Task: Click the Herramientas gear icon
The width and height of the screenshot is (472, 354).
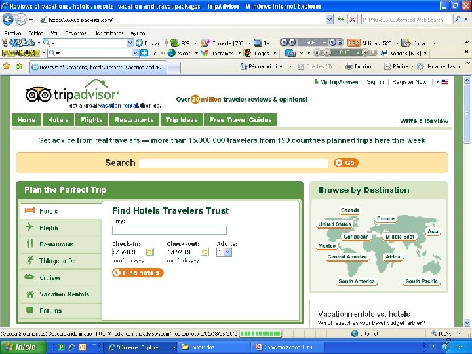Action: tap(420, 66)
